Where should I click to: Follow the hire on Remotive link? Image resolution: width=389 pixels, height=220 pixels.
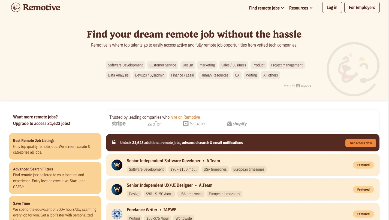pyautogui.click(x=185, y=117)
